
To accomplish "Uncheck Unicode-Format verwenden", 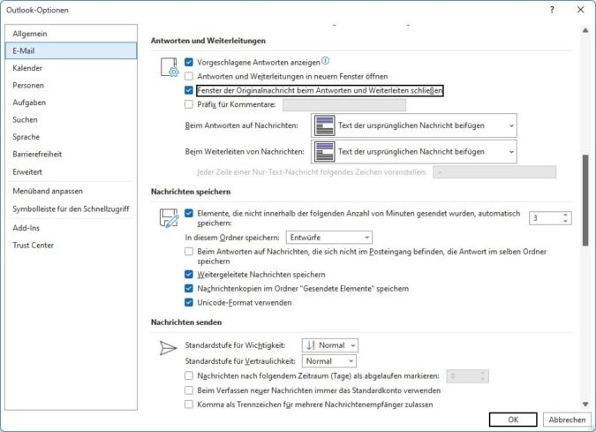I will pyautogui.click(x=189, y=303).
